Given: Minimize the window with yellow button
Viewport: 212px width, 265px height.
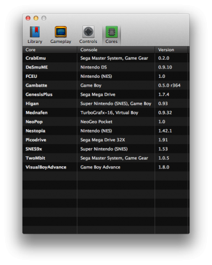Looking at the screenshot, I should [x=36, y=18].
